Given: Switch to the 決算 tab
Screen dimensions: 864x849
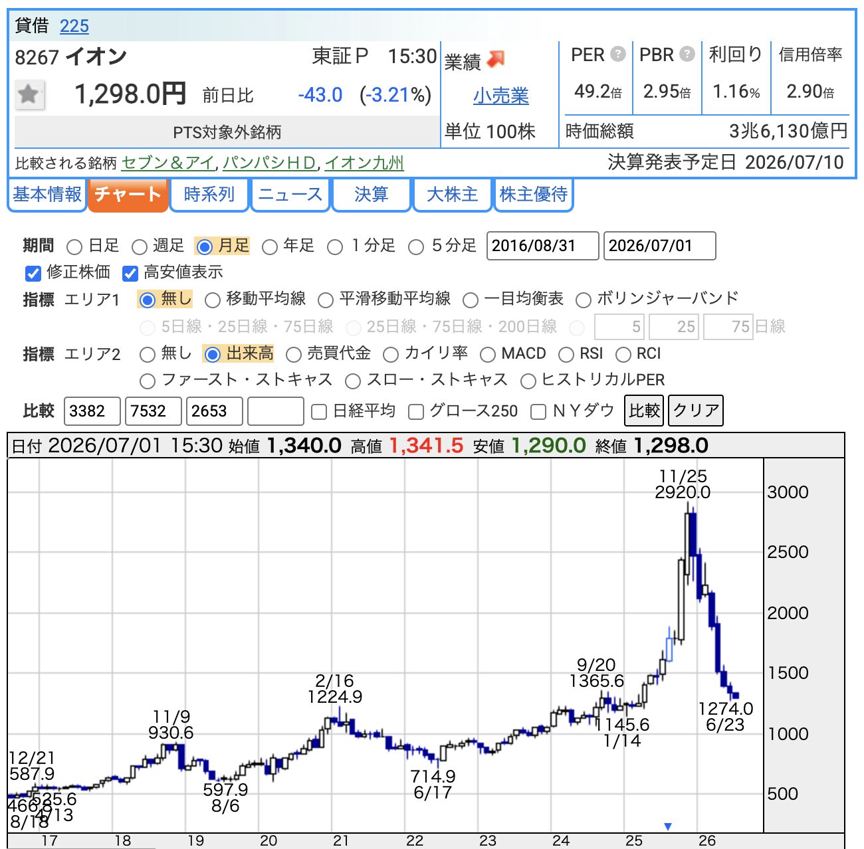Looking at the screenshot, I should point(372,195).
